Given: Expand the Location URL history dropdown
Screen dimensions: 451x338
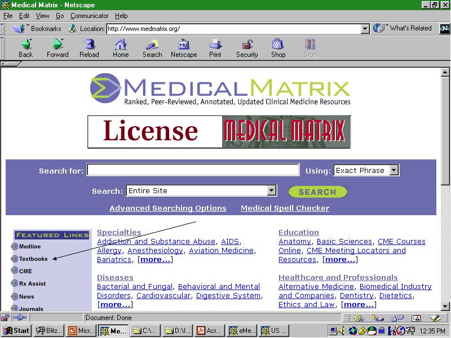Looking at the screenshot, I should tap(365, 29).
